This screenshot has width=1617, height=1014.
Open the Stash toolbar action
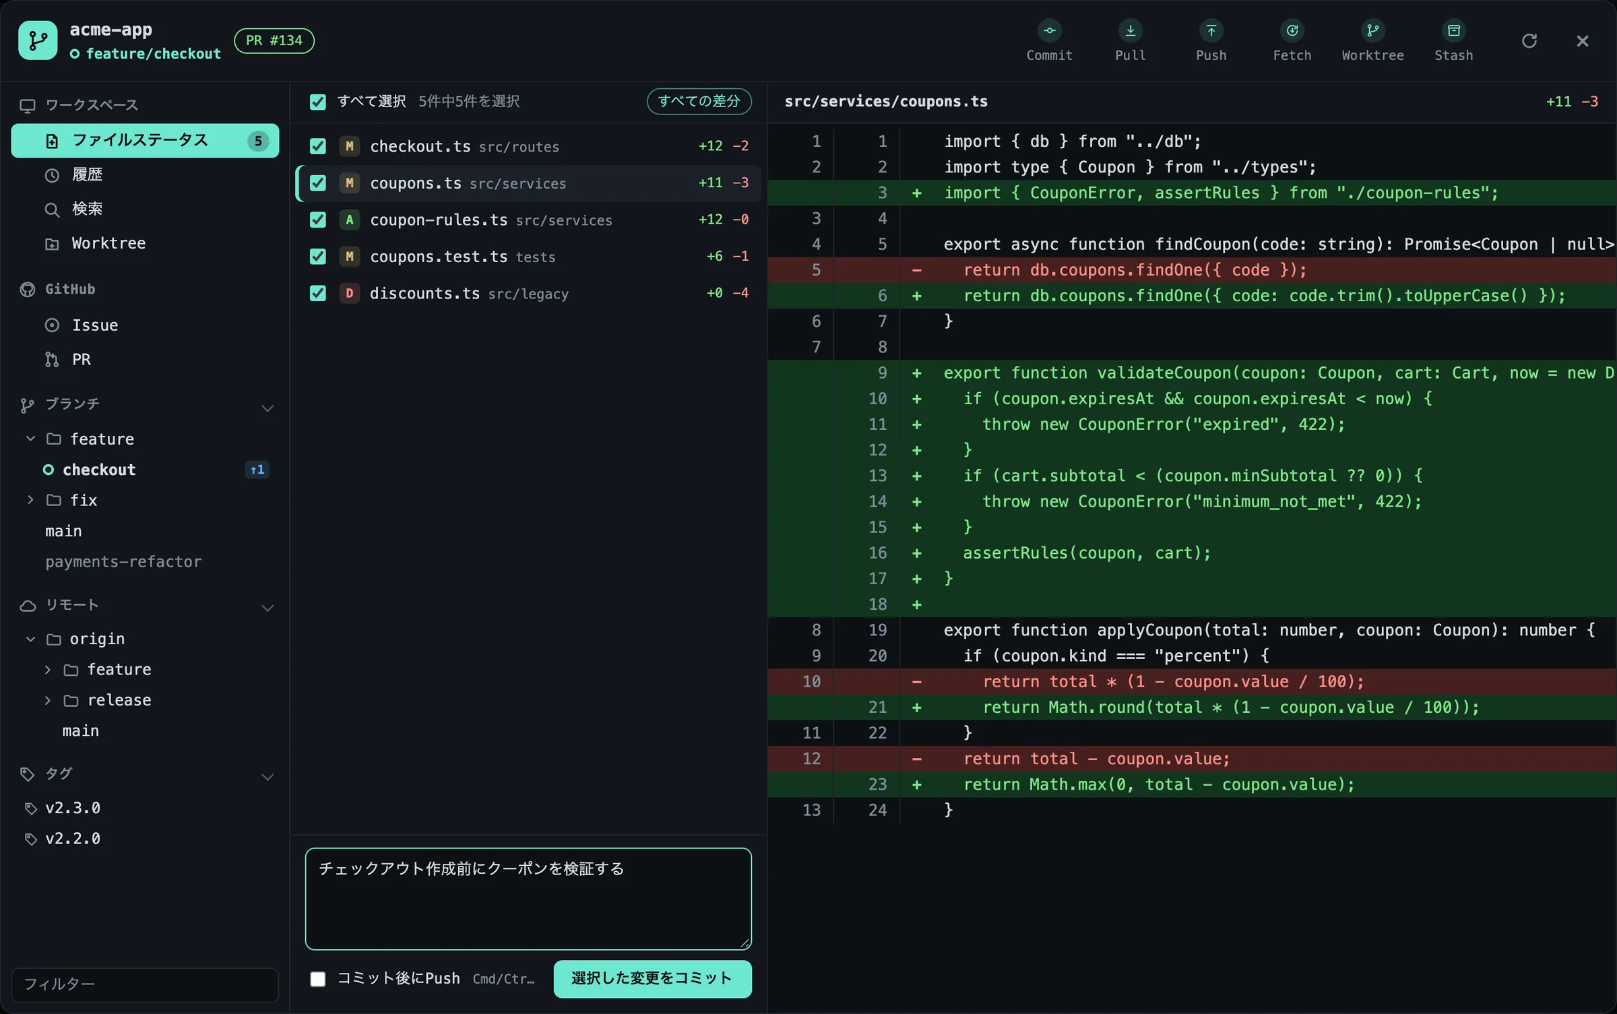[1453, 40]
